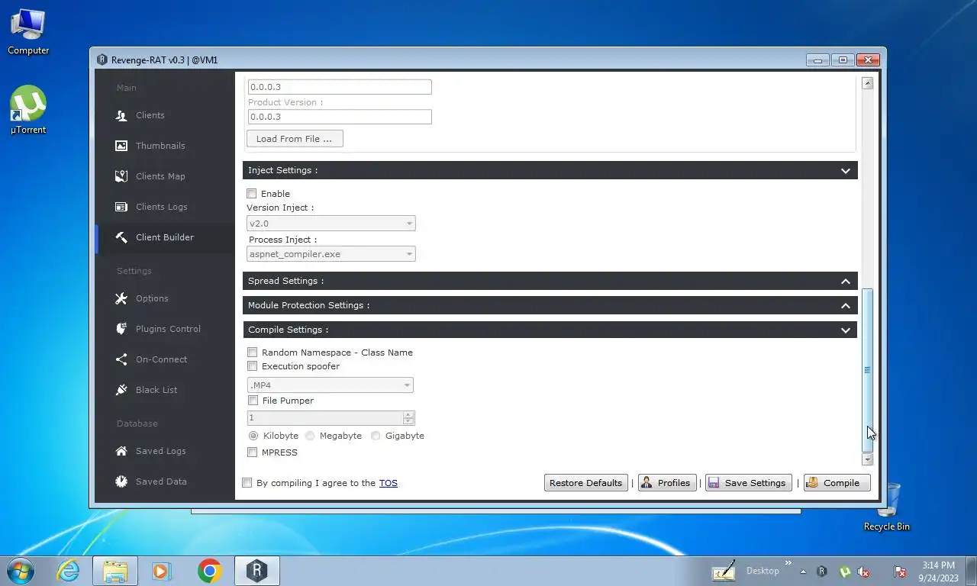Click the Saved Logs home icon
977x586 pixels.
121,451
